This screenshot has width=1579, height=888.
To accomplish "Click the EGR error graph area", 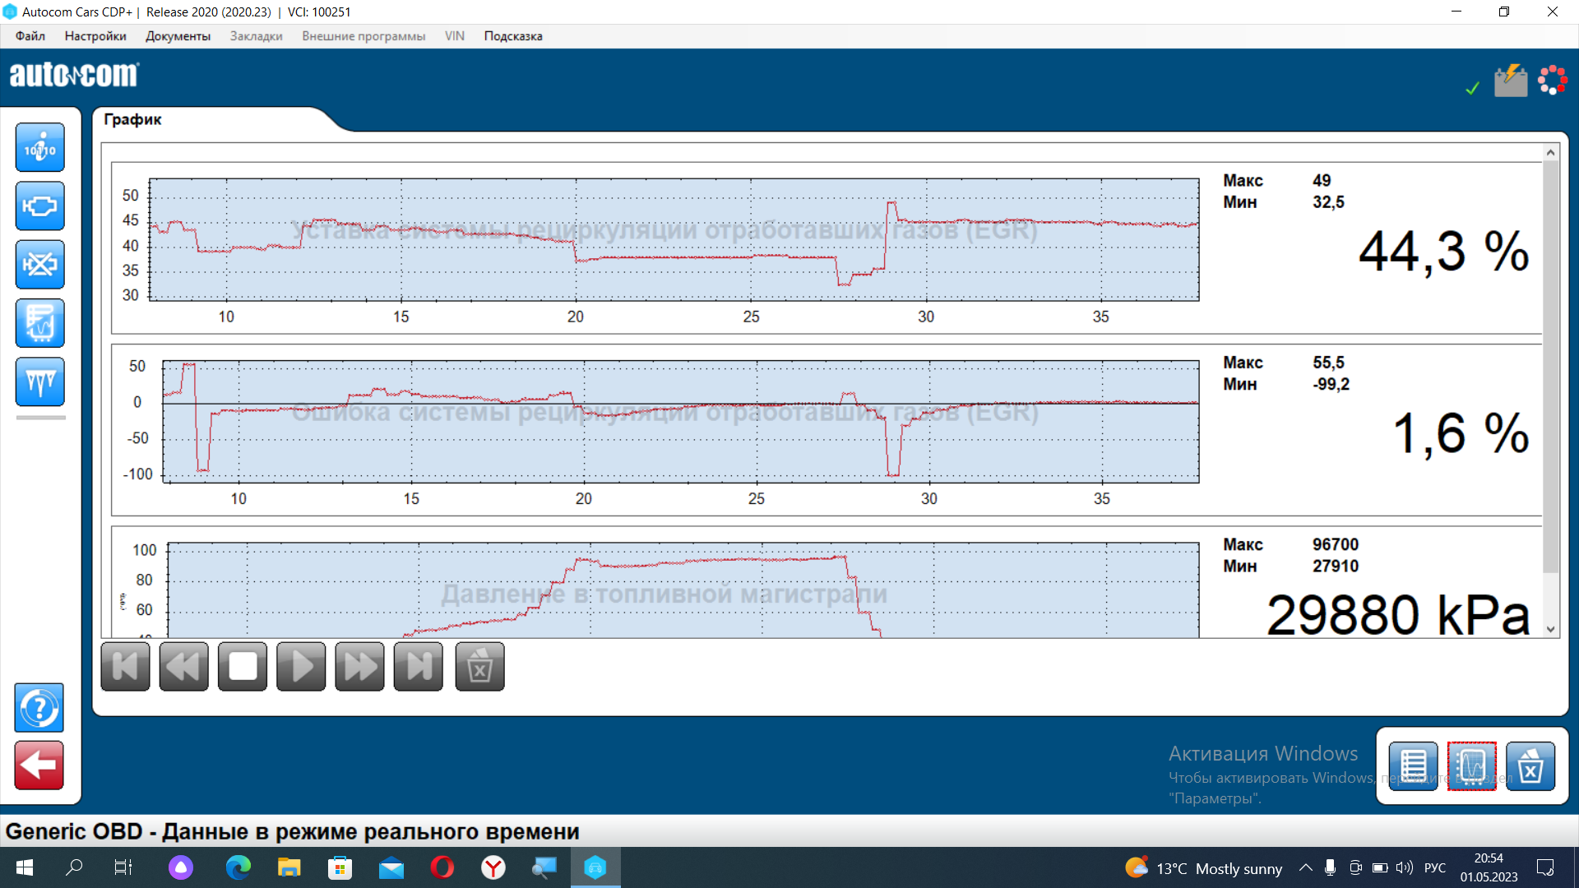I will 680,422.
